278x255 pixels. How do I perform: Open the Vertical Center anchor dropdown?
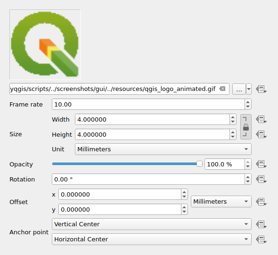(152, 224)
